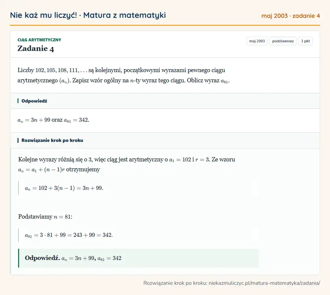Click the formula 'a_81 = 3 · 81 + 99 = 243 + 99 = 342'
The height and width of the screenshot is (295, 330).
tap(69, 235)
